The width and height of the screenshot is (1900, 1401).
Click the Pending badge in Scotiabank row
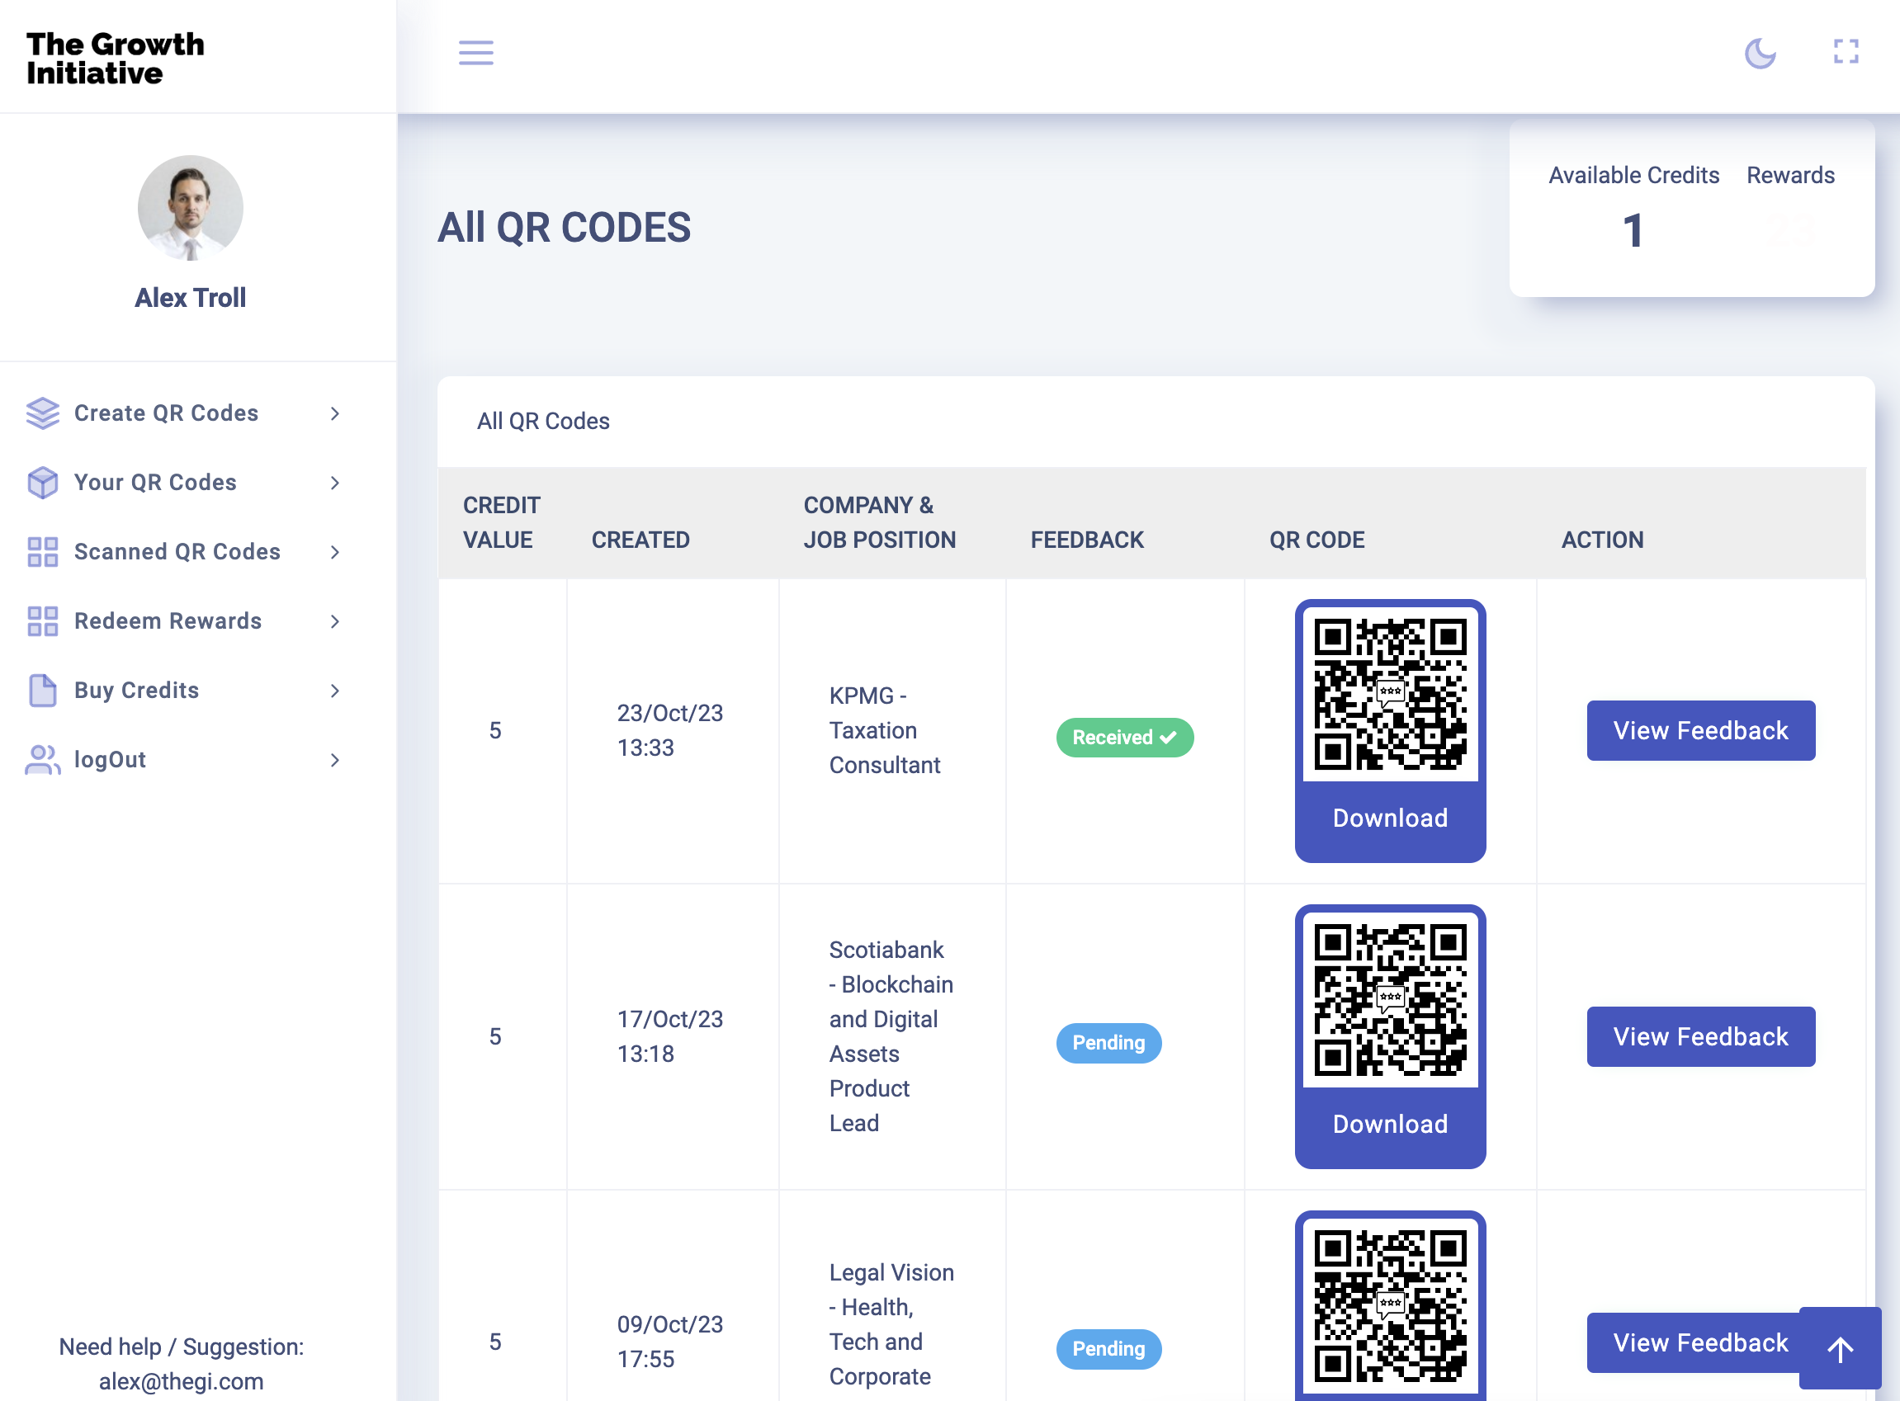click(x=1108, y=1043)
